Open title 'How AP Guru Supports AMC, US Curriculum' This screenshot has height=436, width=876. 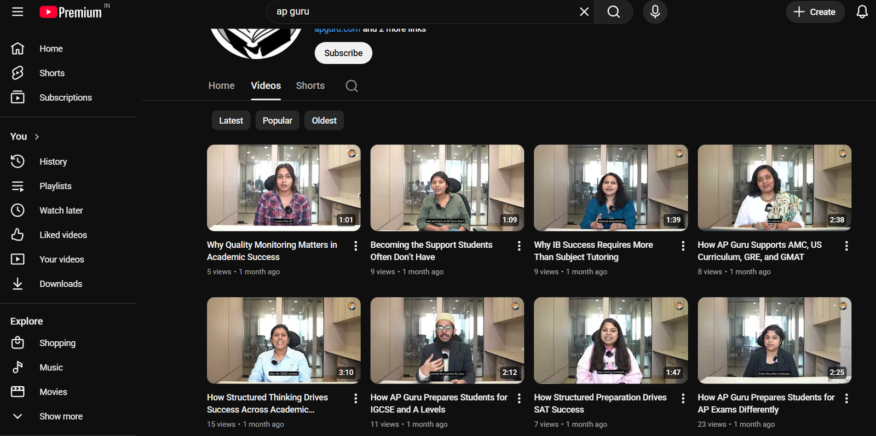pos(760,251)
